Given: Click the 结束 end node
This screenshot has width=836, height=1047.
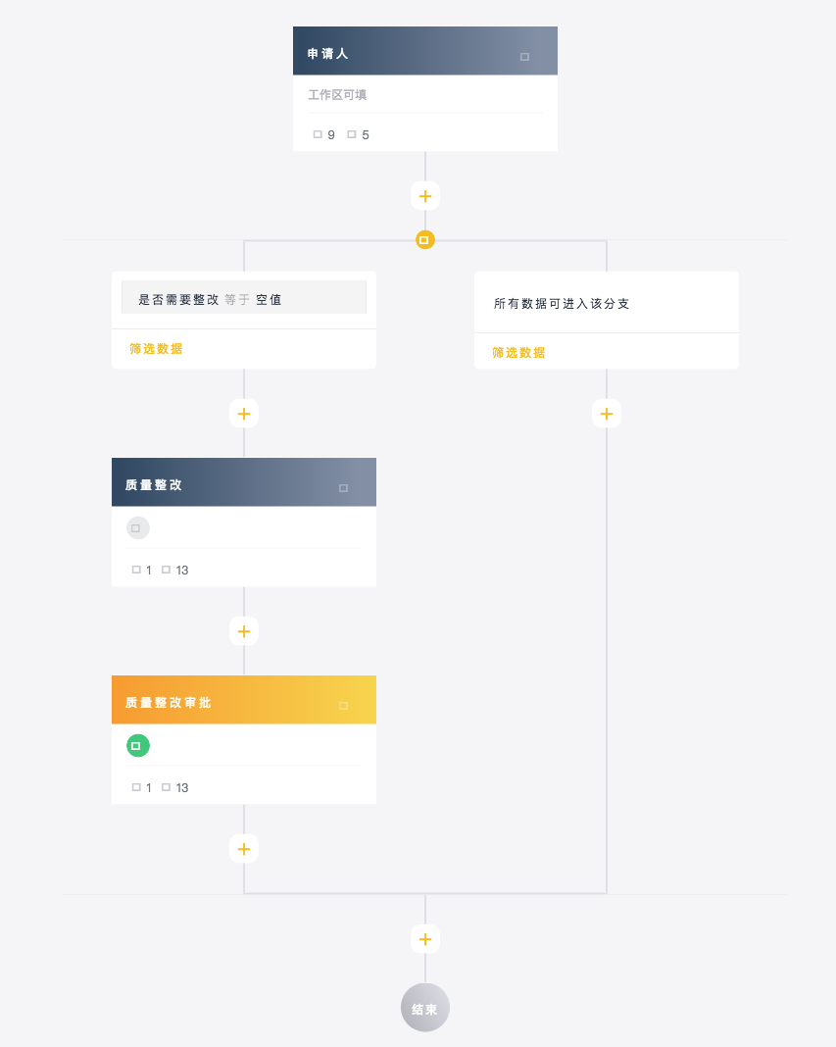Looking at the screenshot, I should (x=424, y=1008).
